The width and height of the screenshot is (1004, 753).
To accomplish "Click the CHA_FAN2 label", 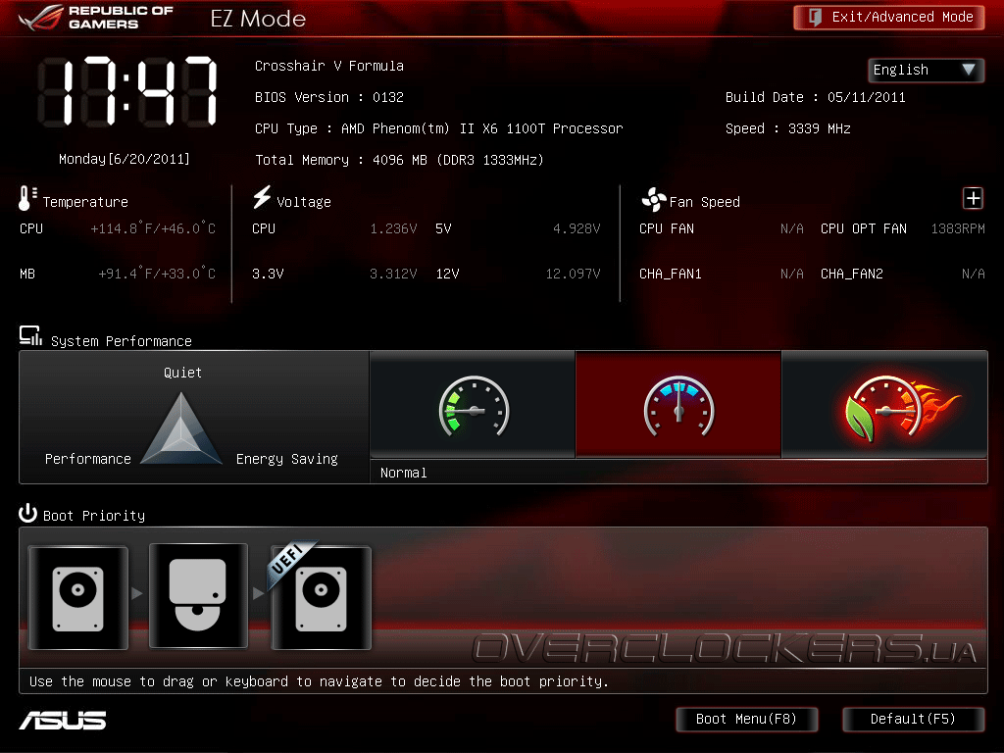I will click(852, 275).
